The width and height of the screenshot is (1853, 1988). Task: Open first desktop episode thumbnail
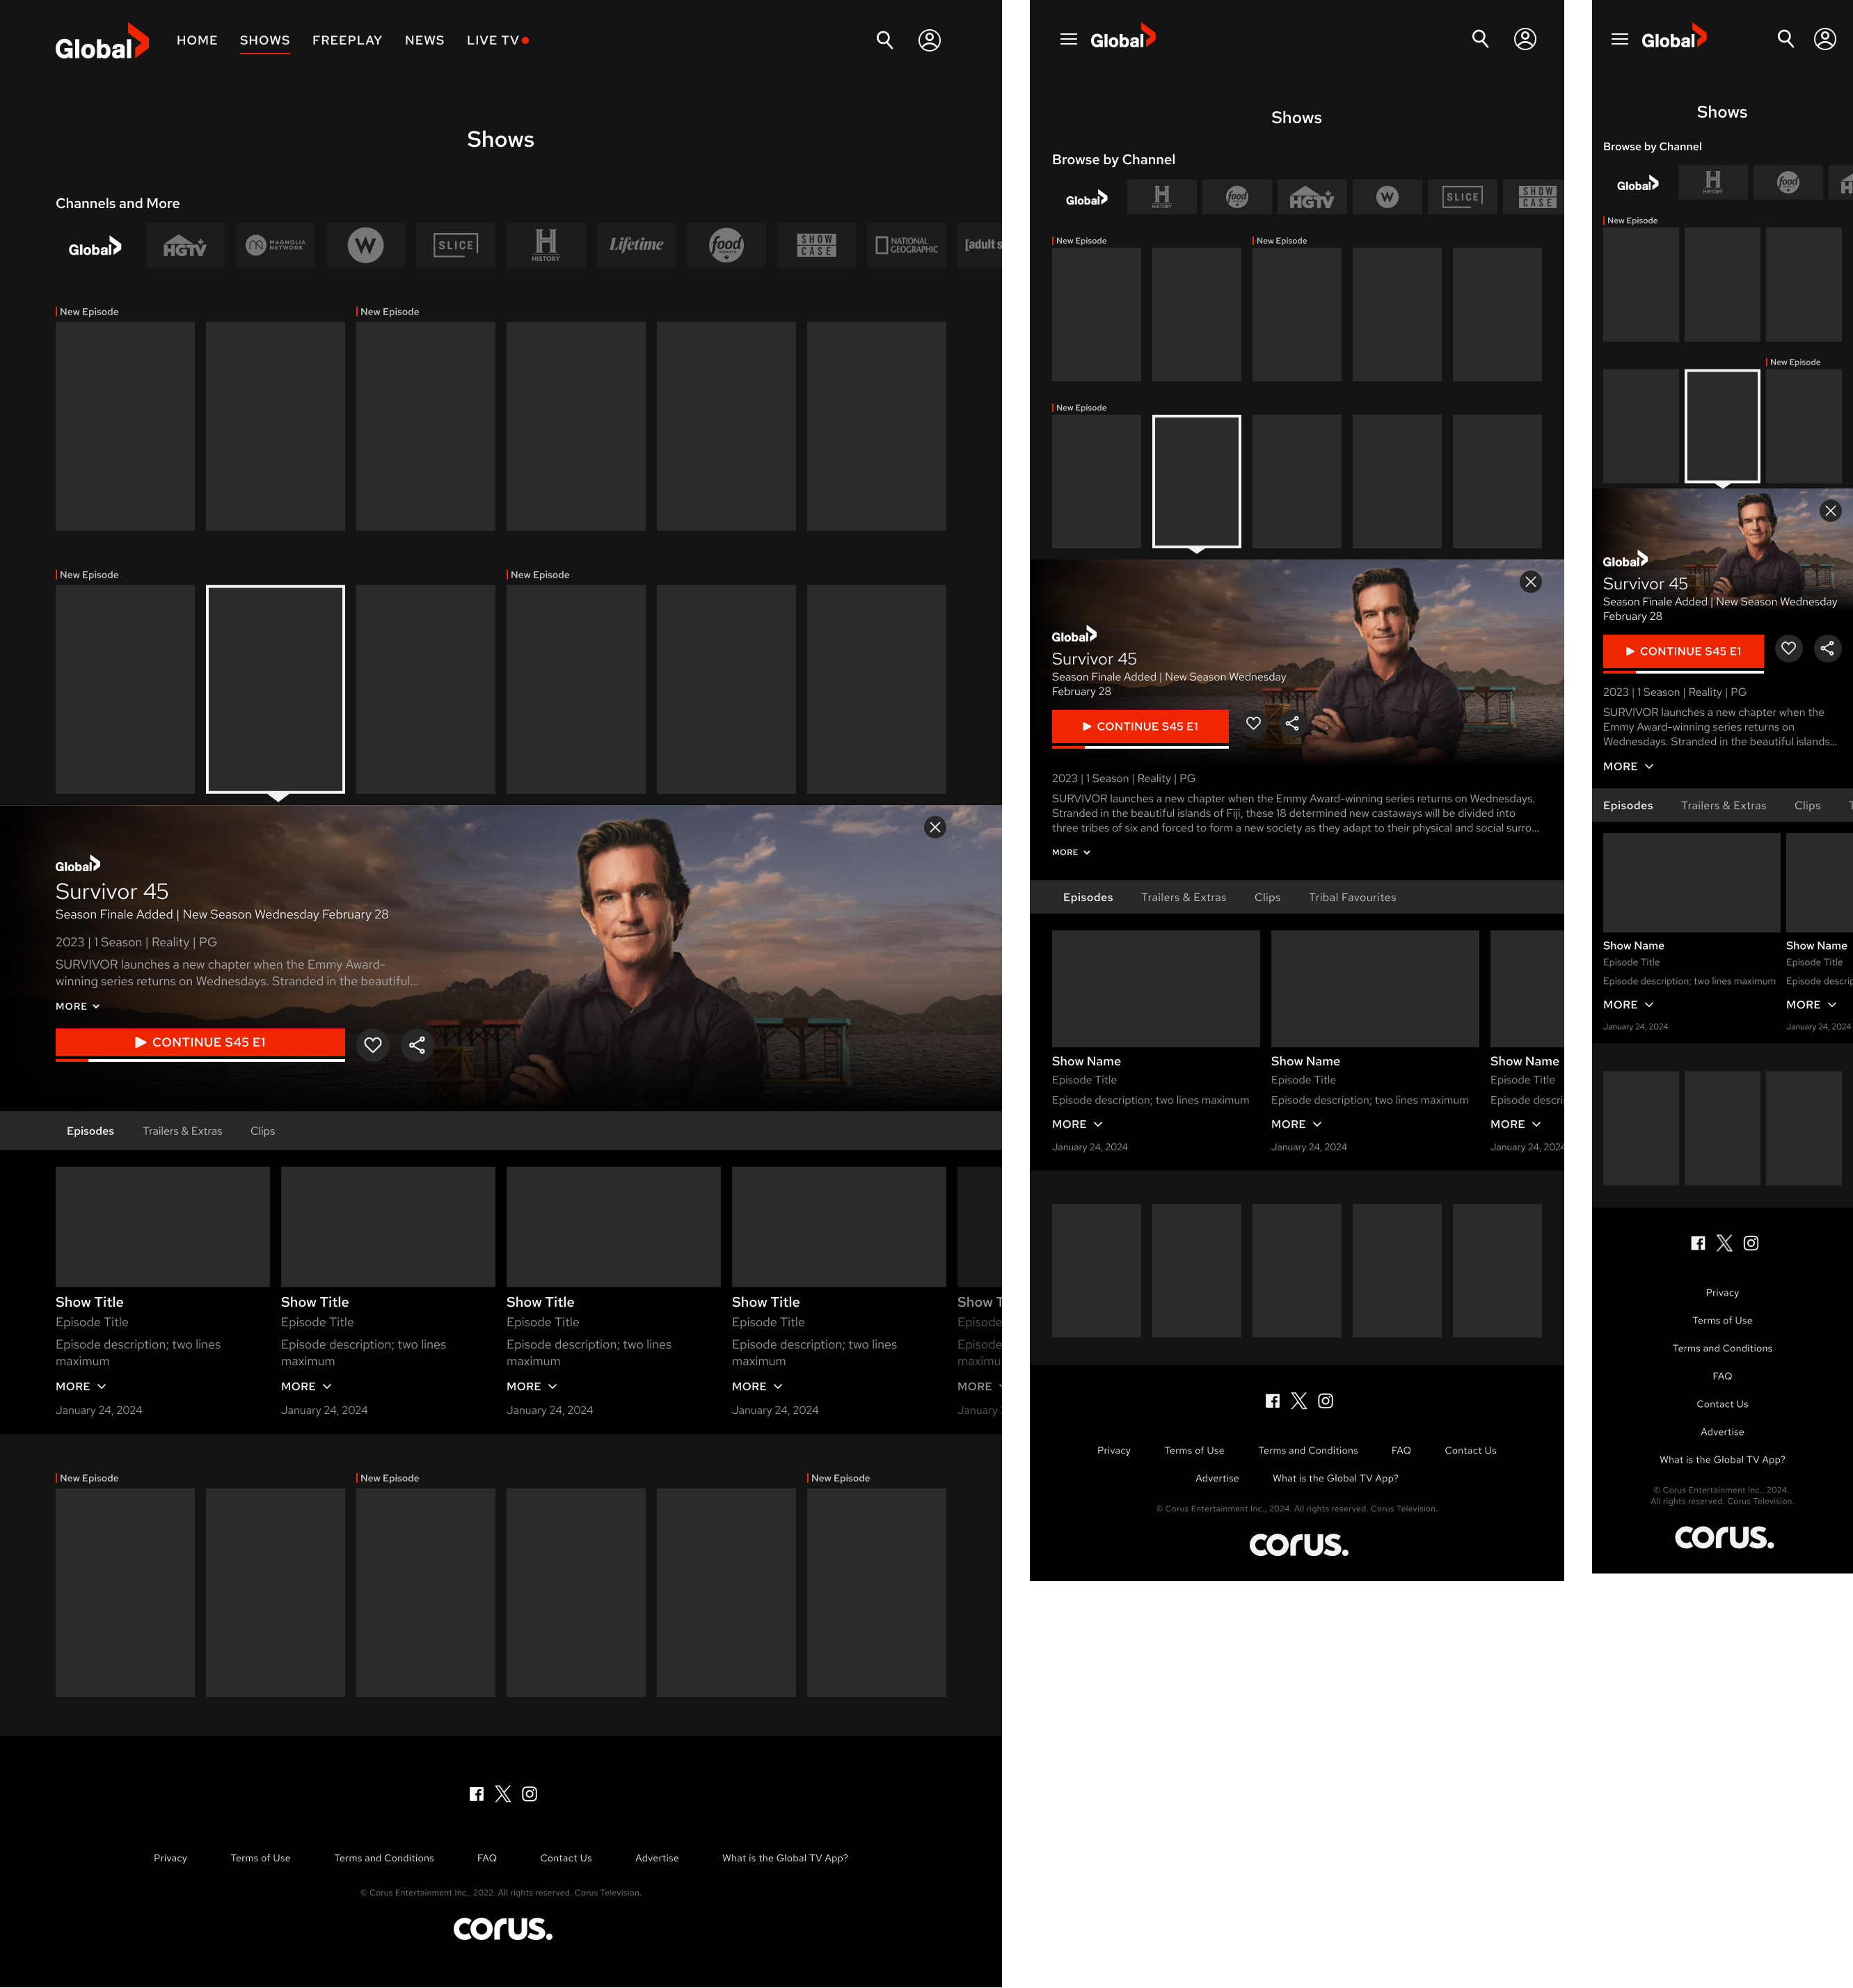click(x=162, y=1227)
